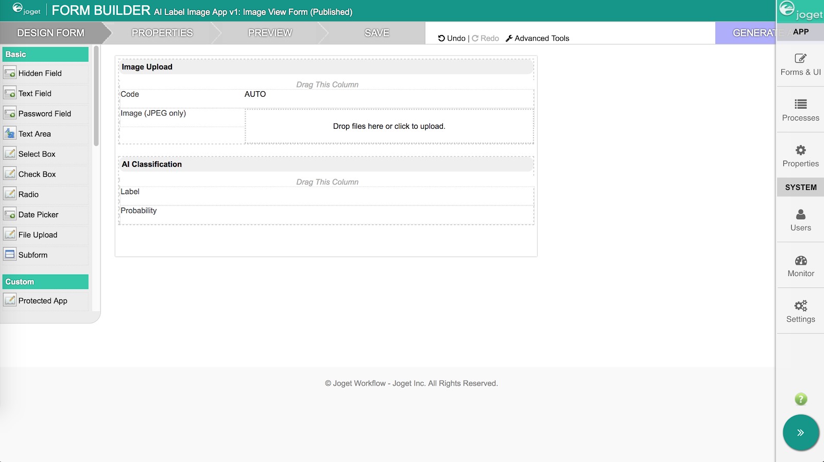This screenshot has height=462, width=824.
Task: Select the Hidden Field palette icon
Action: (x=10, y=73)
